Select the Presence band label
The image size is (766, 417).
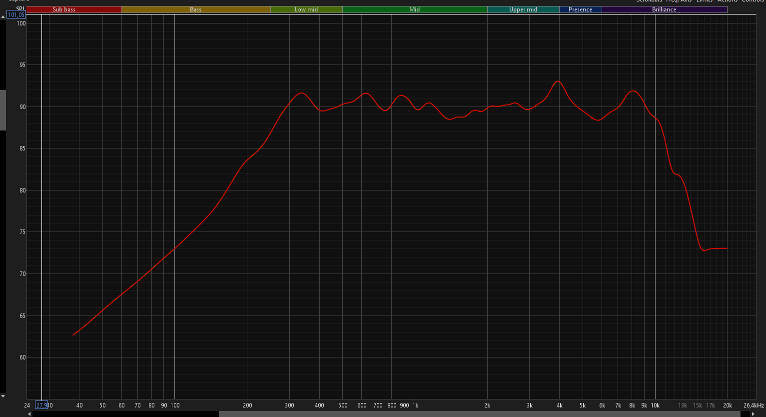(x=580, y=9)
